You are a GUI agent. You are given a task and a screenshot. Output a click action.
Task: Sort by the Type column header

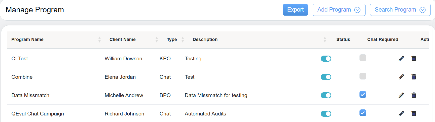pos(183,39)
